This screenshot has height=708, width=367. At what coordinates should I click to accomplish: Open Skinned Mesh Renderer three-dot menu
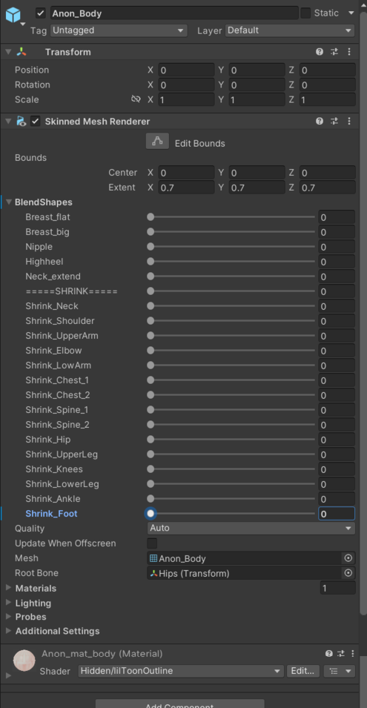tap(349, 121)
